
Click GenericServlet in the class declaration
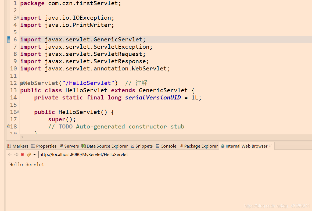click(163, 90)
